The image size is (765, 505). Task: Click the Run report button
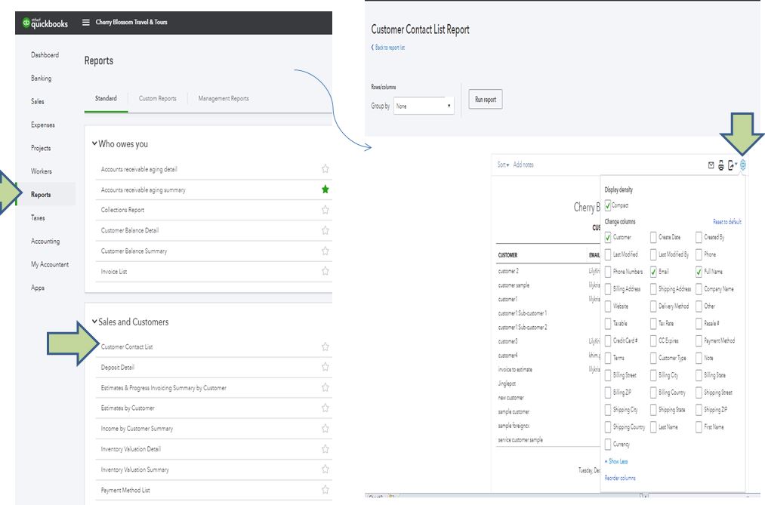click(x=486, y=100)
